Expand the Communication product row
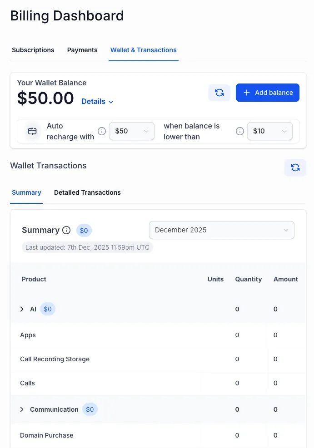Image resolution: width=314 pixels, height=448 pixels. (x=22, y=409)
